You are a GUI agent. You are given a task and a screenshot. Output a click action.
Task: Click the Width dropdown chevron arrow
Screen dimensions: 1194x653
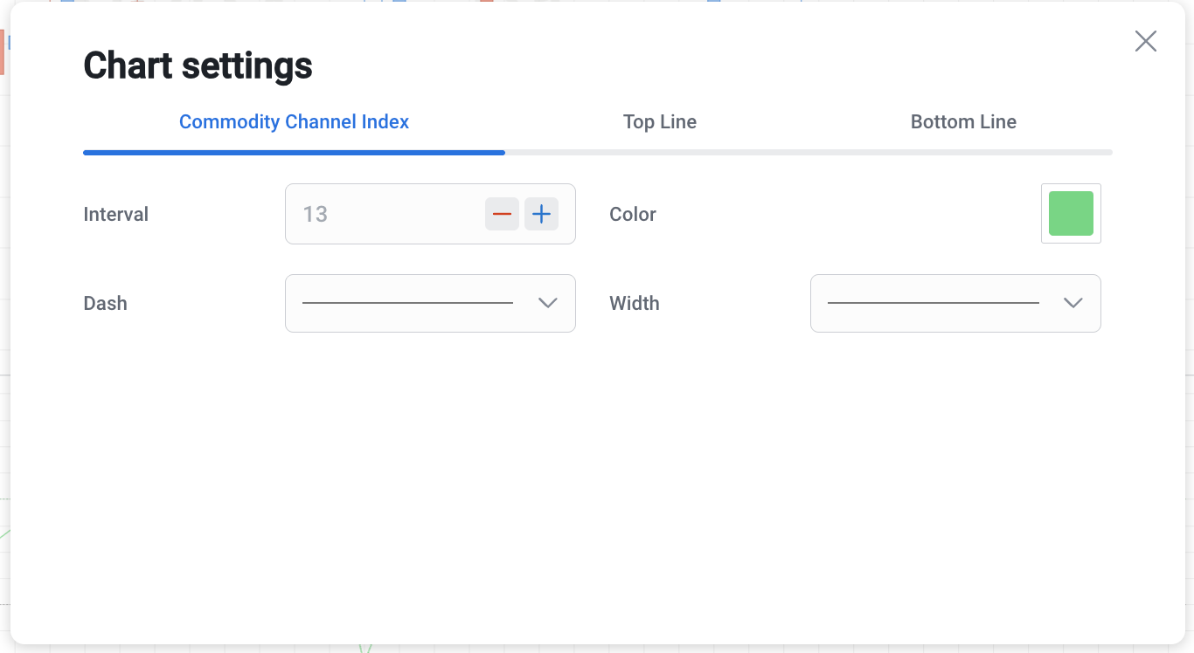(1073, 303)
